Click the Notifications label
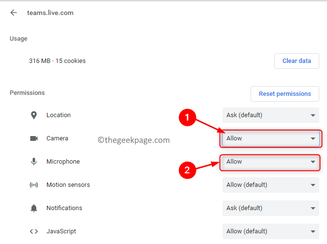 click(64, 208)
